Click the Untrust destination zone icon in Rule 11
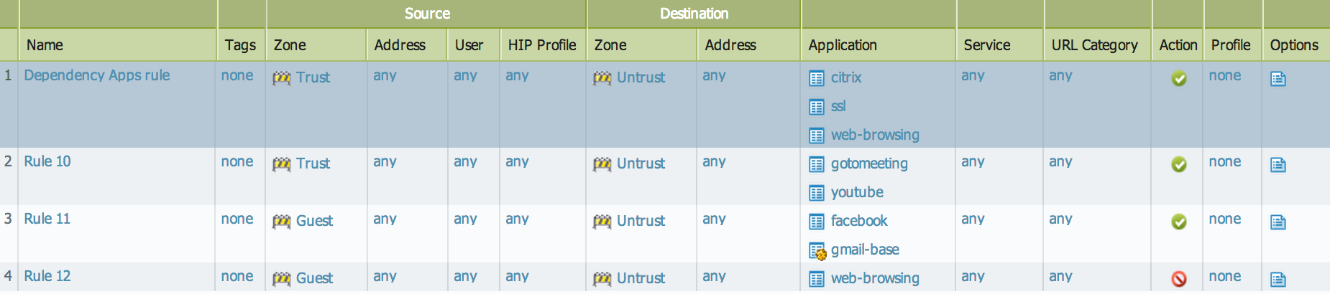The width and height of the screenshot is (1330, 294). coord(602,222)
